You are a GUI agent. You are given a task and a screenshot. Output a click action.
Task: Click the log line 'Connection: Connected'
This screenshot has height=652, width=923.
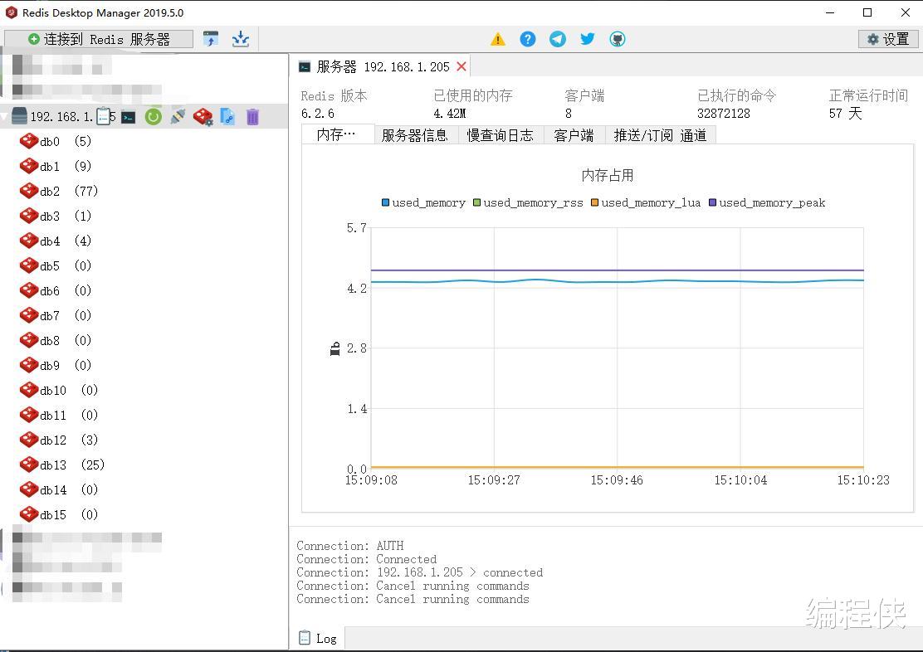(367, 559)
